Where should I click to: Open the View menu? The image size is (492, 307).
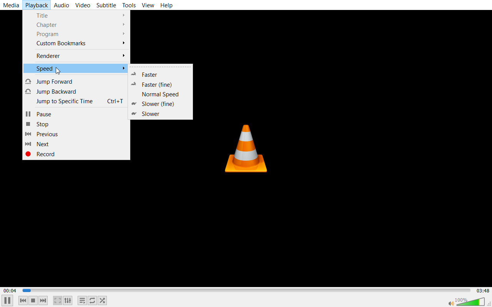tap(148, 5)
